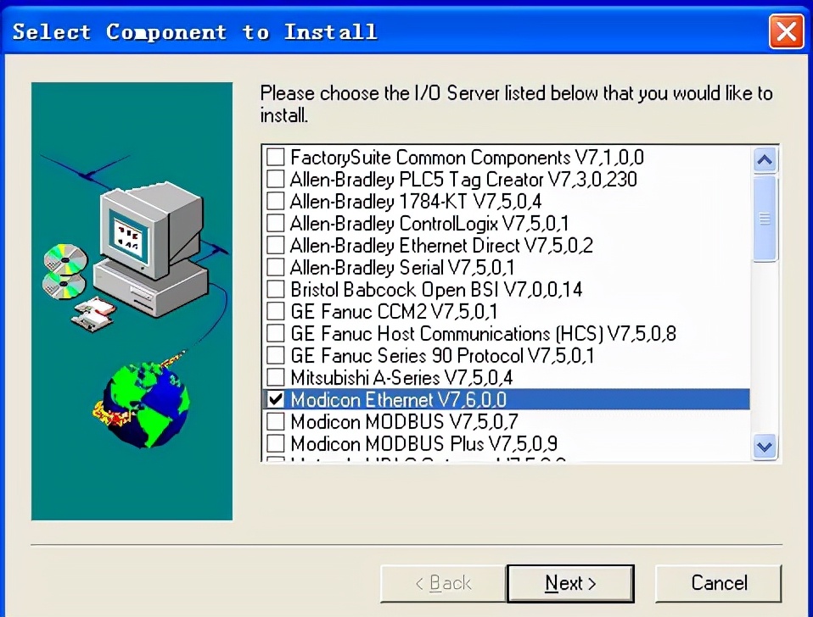Check GE Fanuc Series 90 Protocol
The image size is (813, 617).
(x=275, y=355)
